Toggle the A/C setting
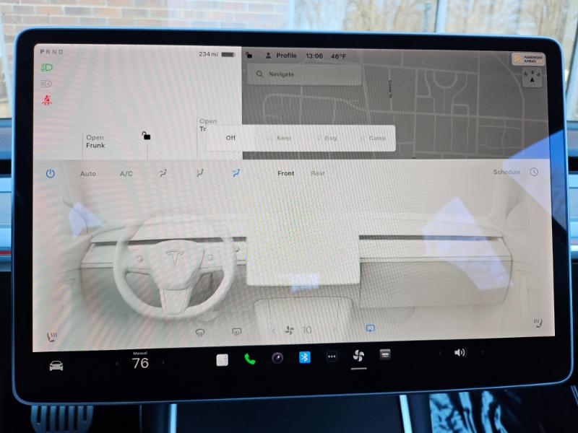 [x=126, y=174]
